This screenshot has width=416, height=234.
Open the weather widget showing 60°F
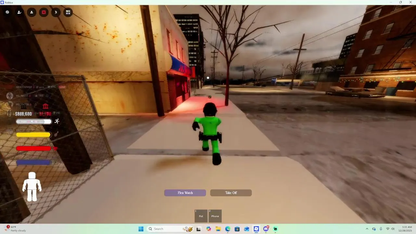[16, 229]
